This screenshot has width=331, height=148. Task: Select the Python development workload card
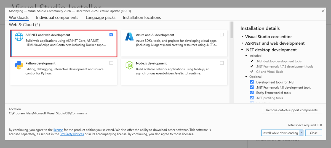tap(63, 72)
